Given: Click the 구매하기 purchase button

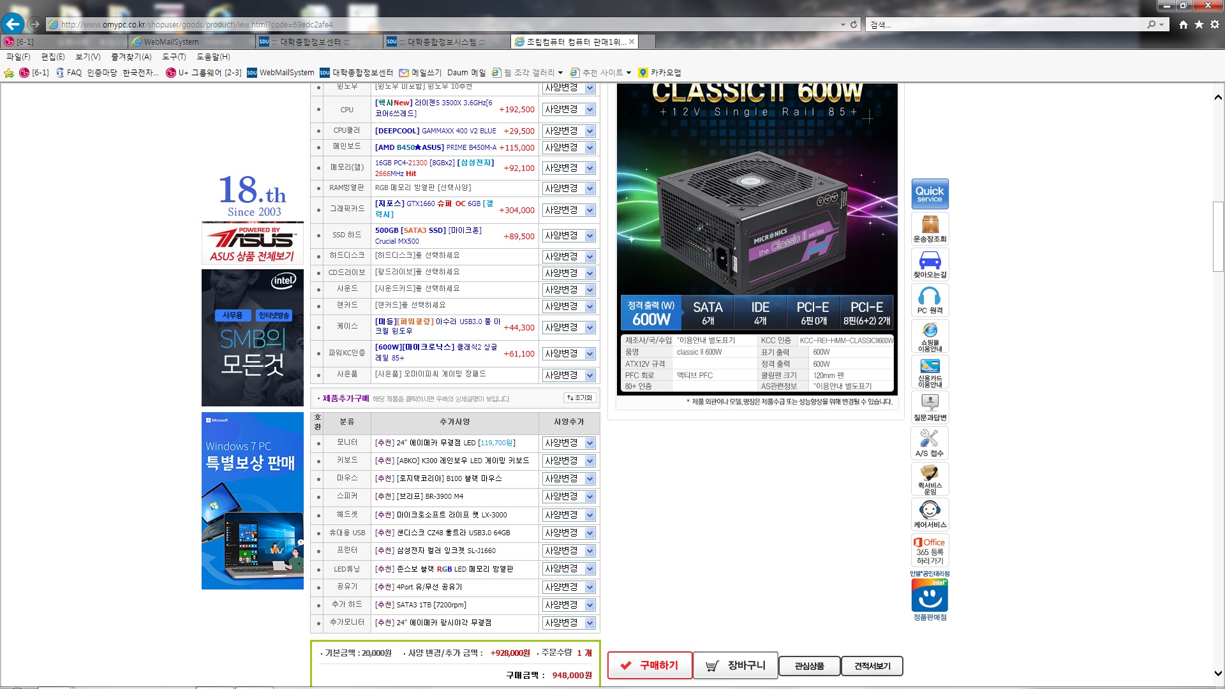Looking at the screenshot, I should click(650, 665).
